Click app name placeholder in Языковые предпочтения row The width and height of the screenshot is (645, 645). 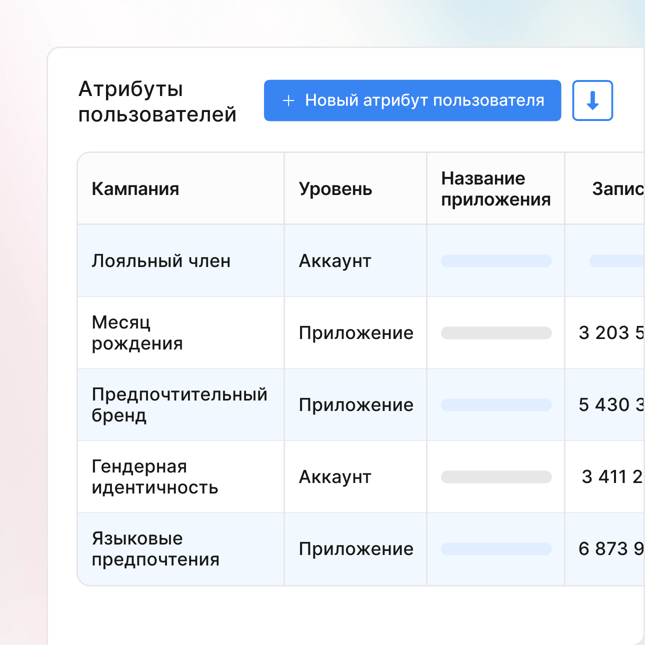pos(496,549)
